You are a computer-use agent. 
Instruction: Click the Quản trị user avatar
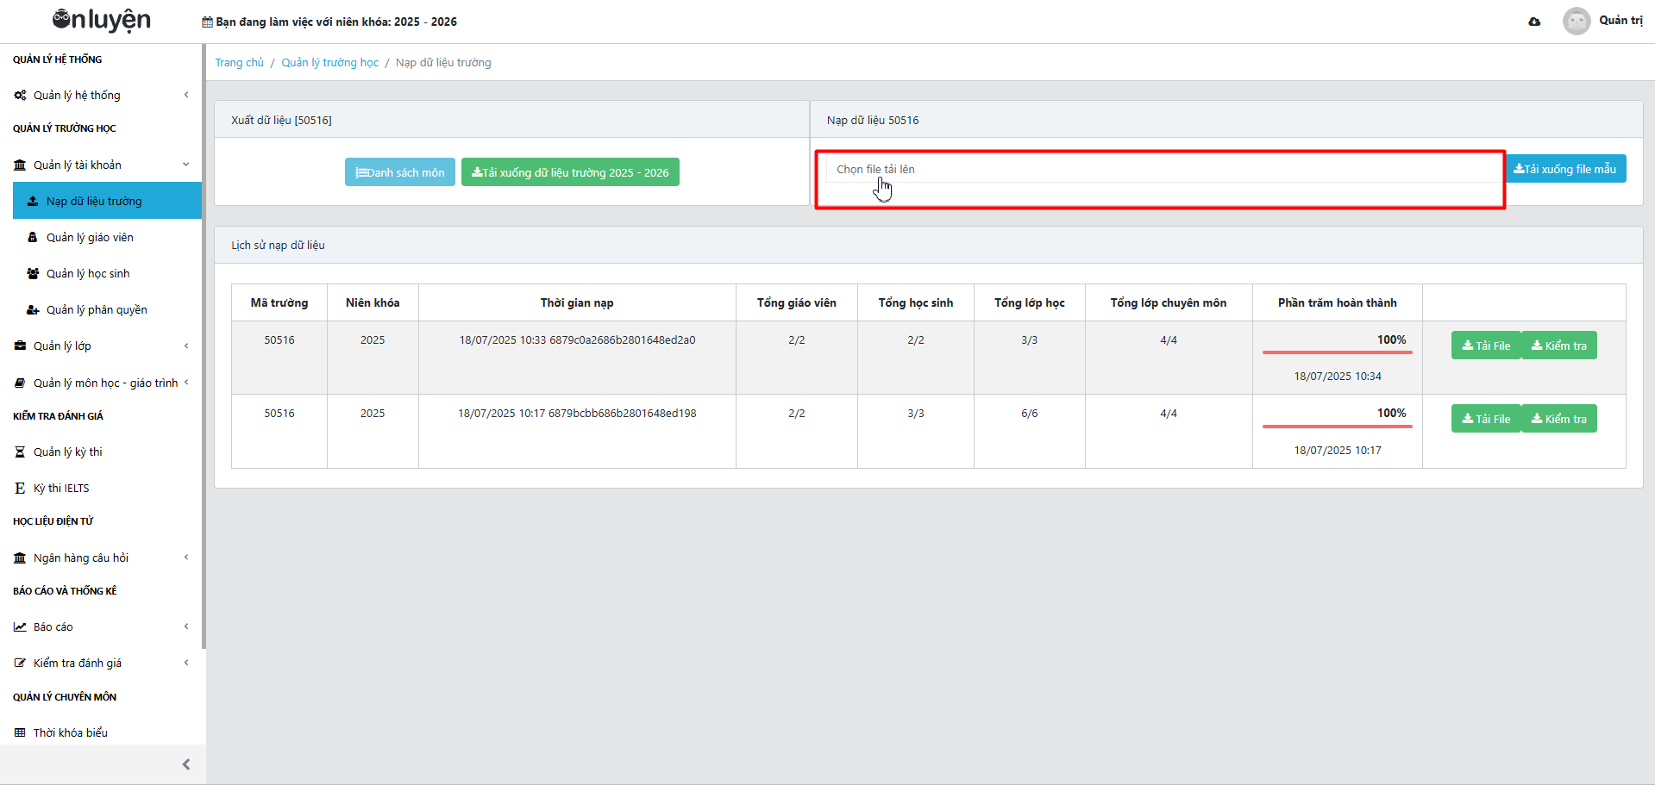pos(1576,21)
